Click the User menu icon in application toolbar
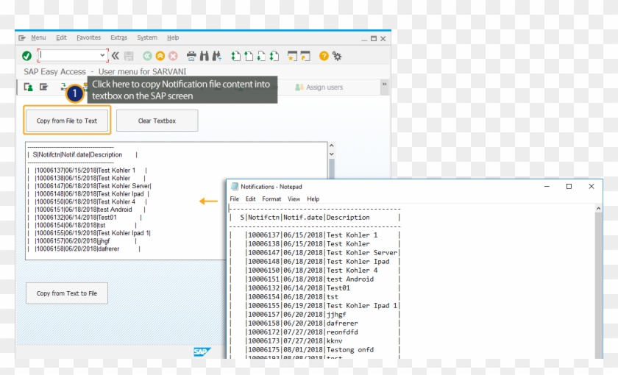The width and height of the screenshot is (618, 375). click(x=29, y=87)
